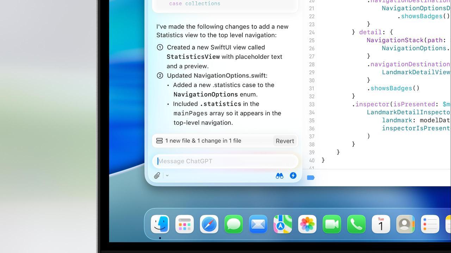451x253 pixels.
Task: Click the "mainPages" code term in chat
Action: click(x=191, y=113)
